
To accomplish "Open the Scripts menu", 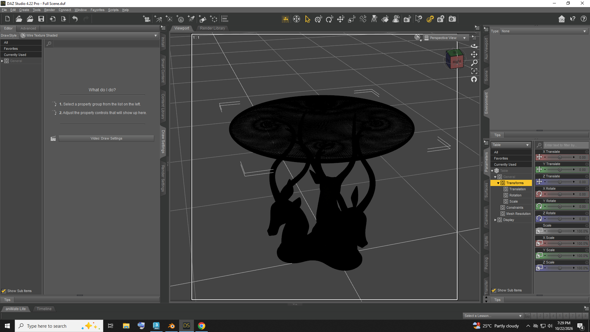I will [x=113, y=10].
